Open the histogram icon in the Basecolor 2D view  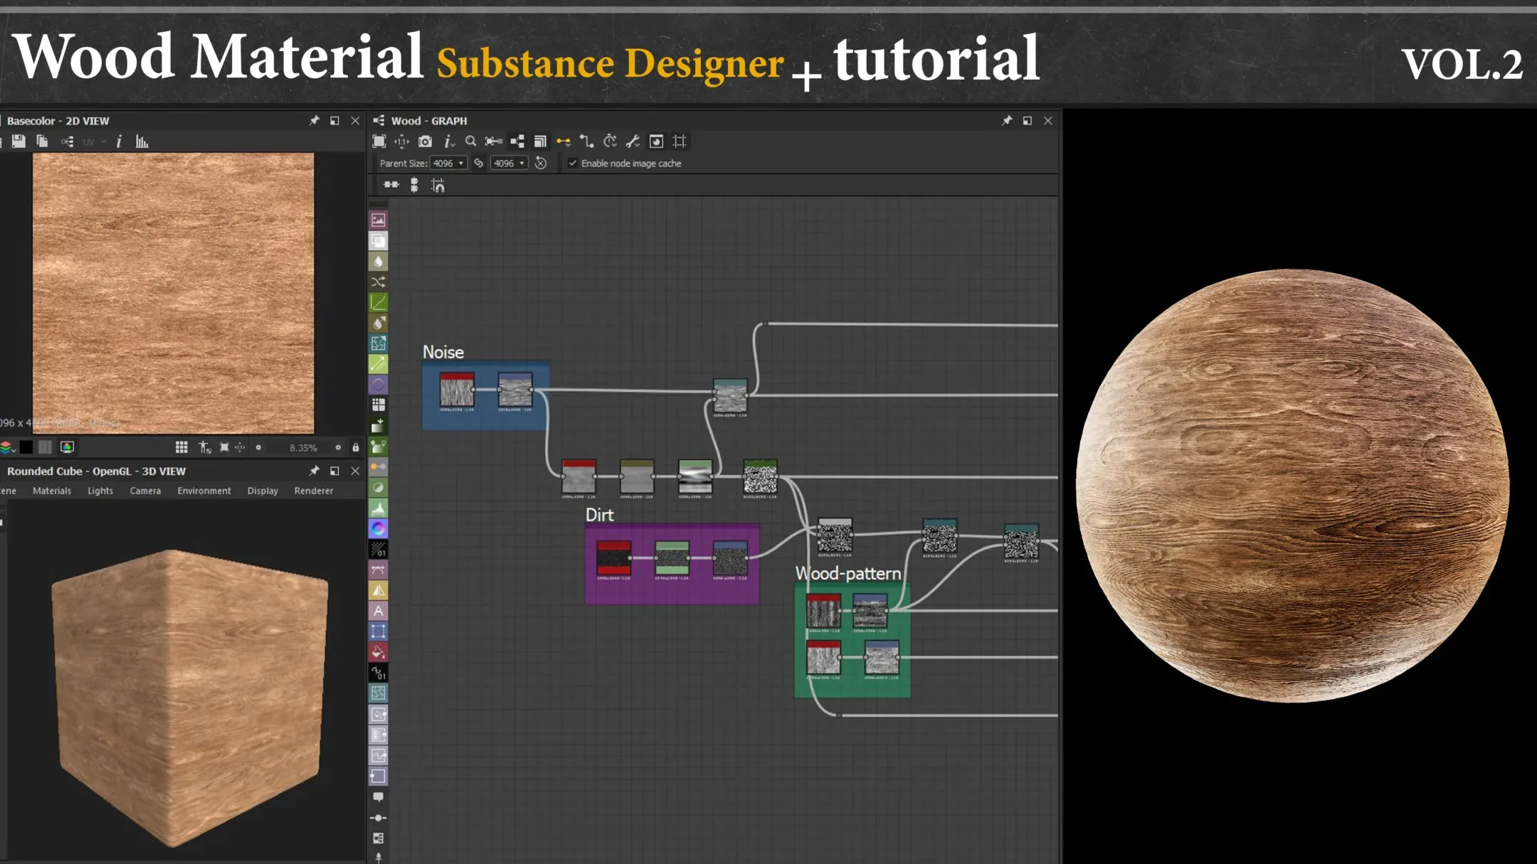[142, 142]
